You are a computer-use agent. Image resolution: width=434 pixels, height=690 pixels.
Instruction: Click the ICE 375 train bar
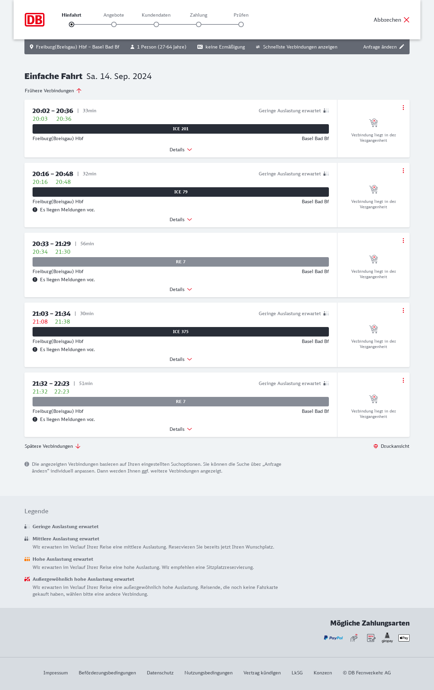pyautogui.click(x=181, y=332)
